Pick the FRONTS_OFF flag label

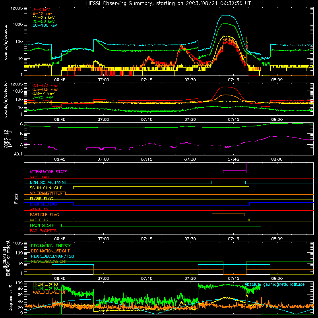[x=42, y=225]
